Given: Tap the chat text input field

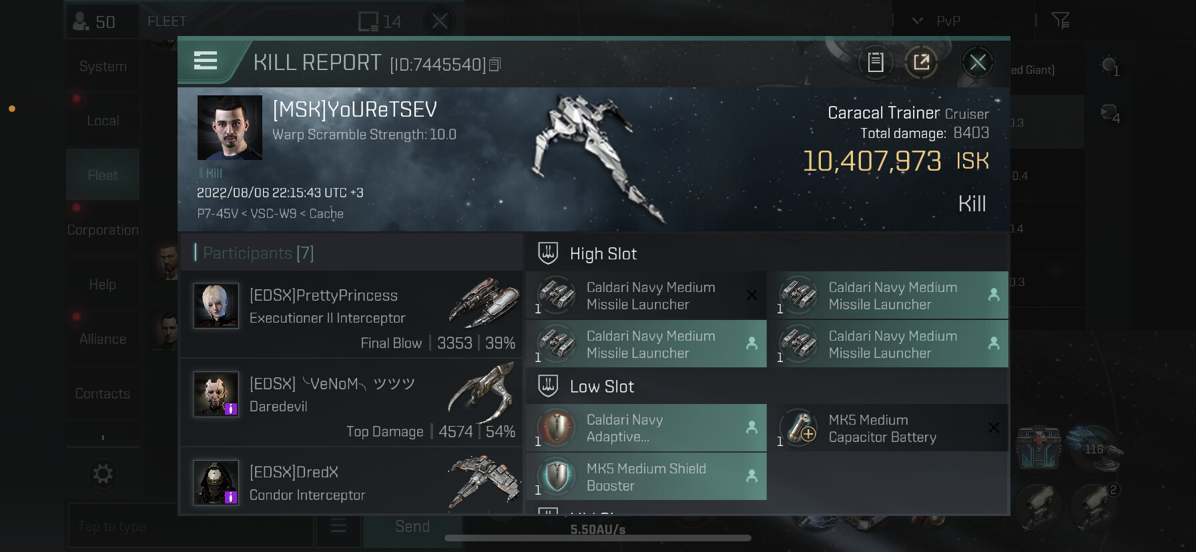Looking at the screenshot, I should [x=191, y=526].
